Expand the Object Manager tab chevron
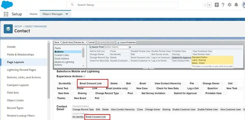 click(x=67, y=14)
